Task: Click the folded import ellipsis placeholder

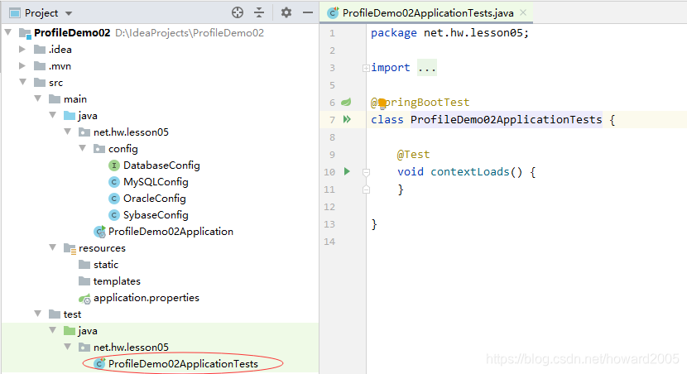Action: coord(427,68)
